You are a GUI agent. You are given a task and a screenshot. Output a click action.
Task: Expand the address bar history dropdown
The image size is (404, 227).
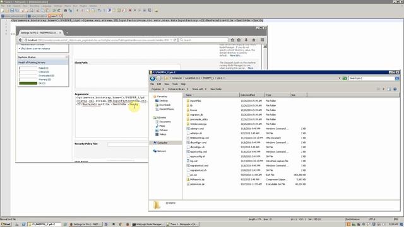click(x=340, y=78)
